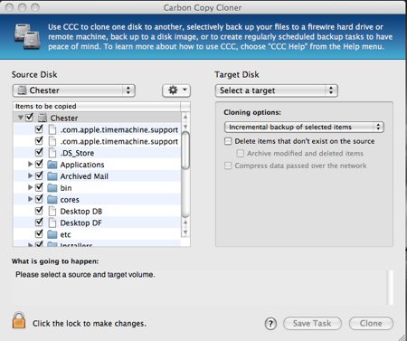Click the file list vertical scrollbar thumb
The image size is (407, 341).
[185, 151]
